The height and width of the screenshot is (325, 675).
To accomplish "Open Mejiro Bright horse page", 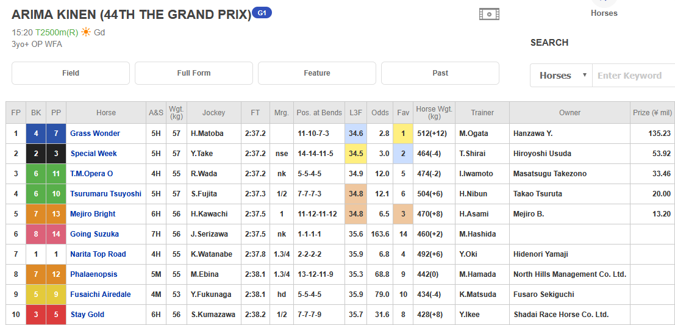I will click(x=93, y=214).
